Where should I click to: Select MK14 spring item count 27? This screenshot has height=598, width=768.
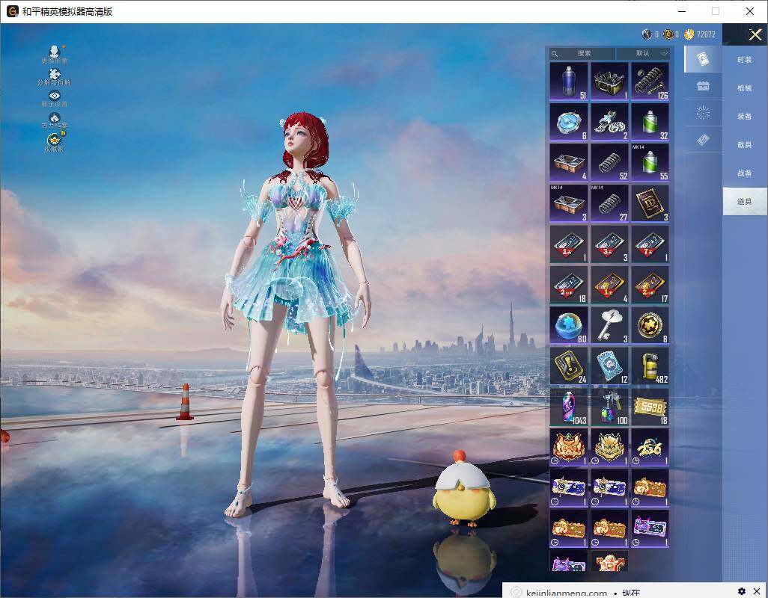pos(609,204)
